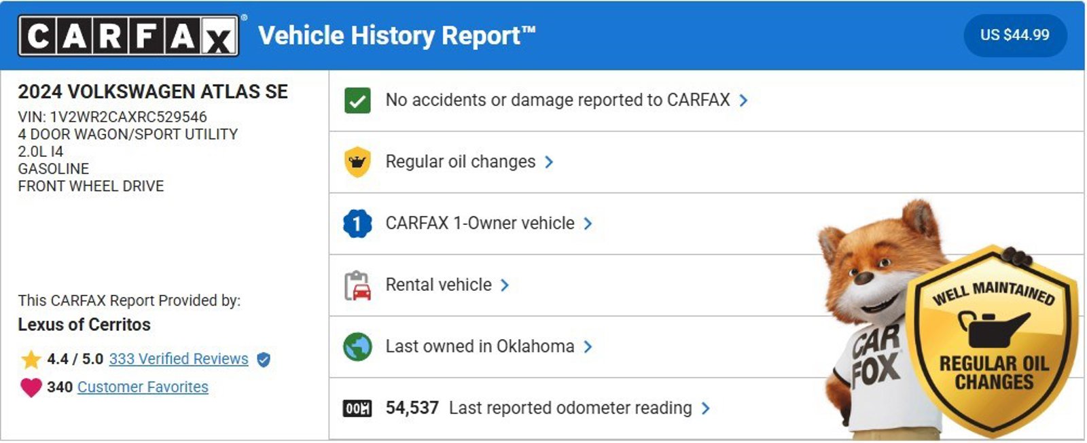The height and width of the screenshot is (443, 1087).
Task: Expand the odometer reading chevron
Action: [x=706, y=408]
